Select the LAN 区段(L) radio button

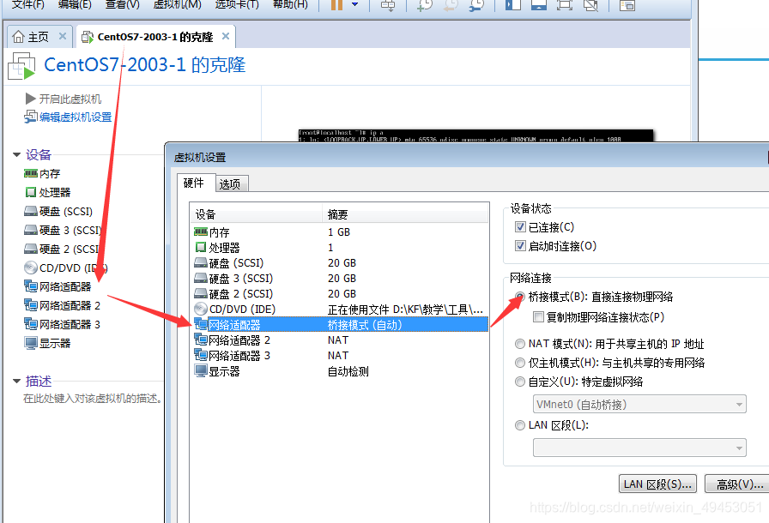tap(520, 425)
